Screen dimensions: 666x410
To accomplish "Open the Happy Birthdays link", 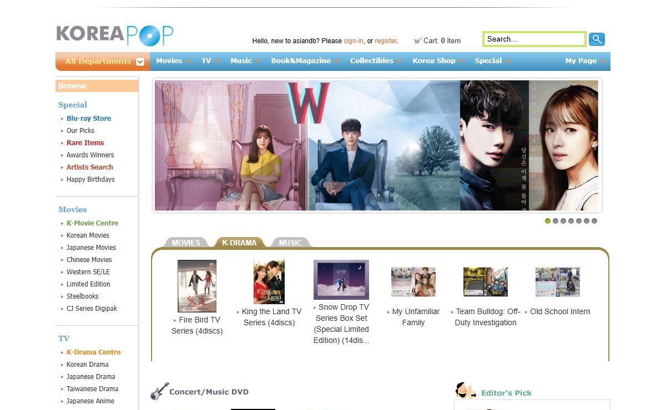I will click(x=90, y=180).
